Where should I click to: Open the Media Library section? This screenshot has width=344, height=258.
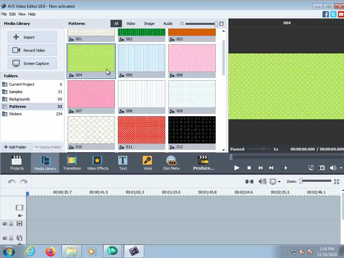click(45, 163)
